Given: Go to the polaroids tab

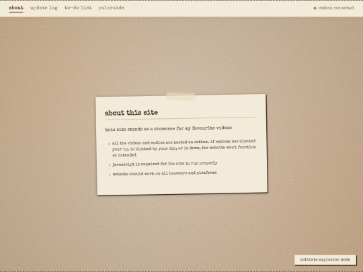Looking at the screenshot, I should coord(111,8).
